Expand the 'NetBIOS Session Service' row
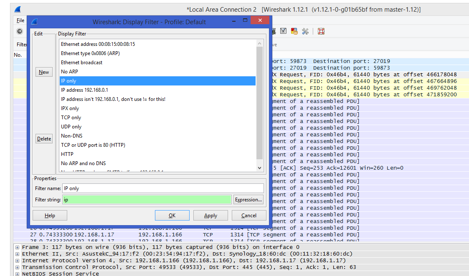Viewport: 469px width, 276px height. [18, 274]
